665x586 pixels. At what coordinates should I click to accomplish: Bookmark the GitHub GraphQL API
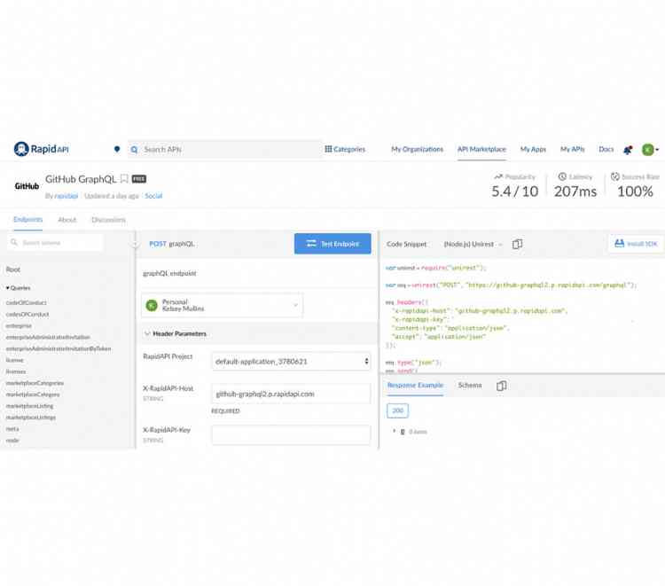[x=124, y=179]
